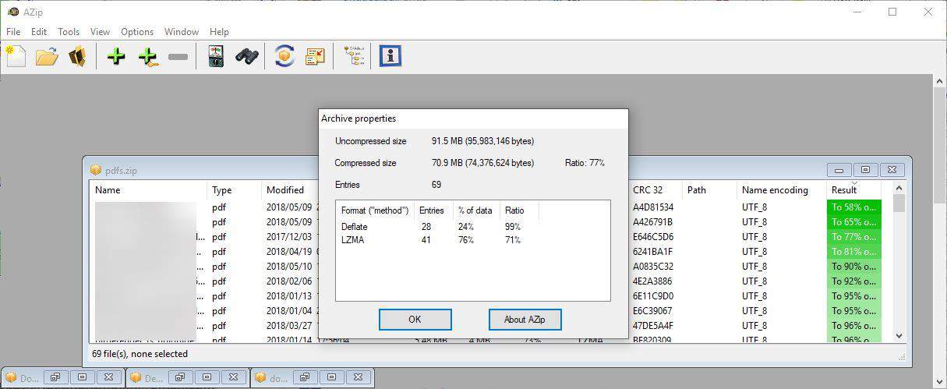This screenshot has height=389, width=947.
Task: Add files with encryption (plus with key)
Action: [x=147, y=56]
